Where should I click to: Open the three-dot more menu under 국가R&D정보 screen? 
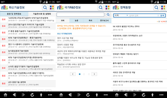tap(106, 95)
